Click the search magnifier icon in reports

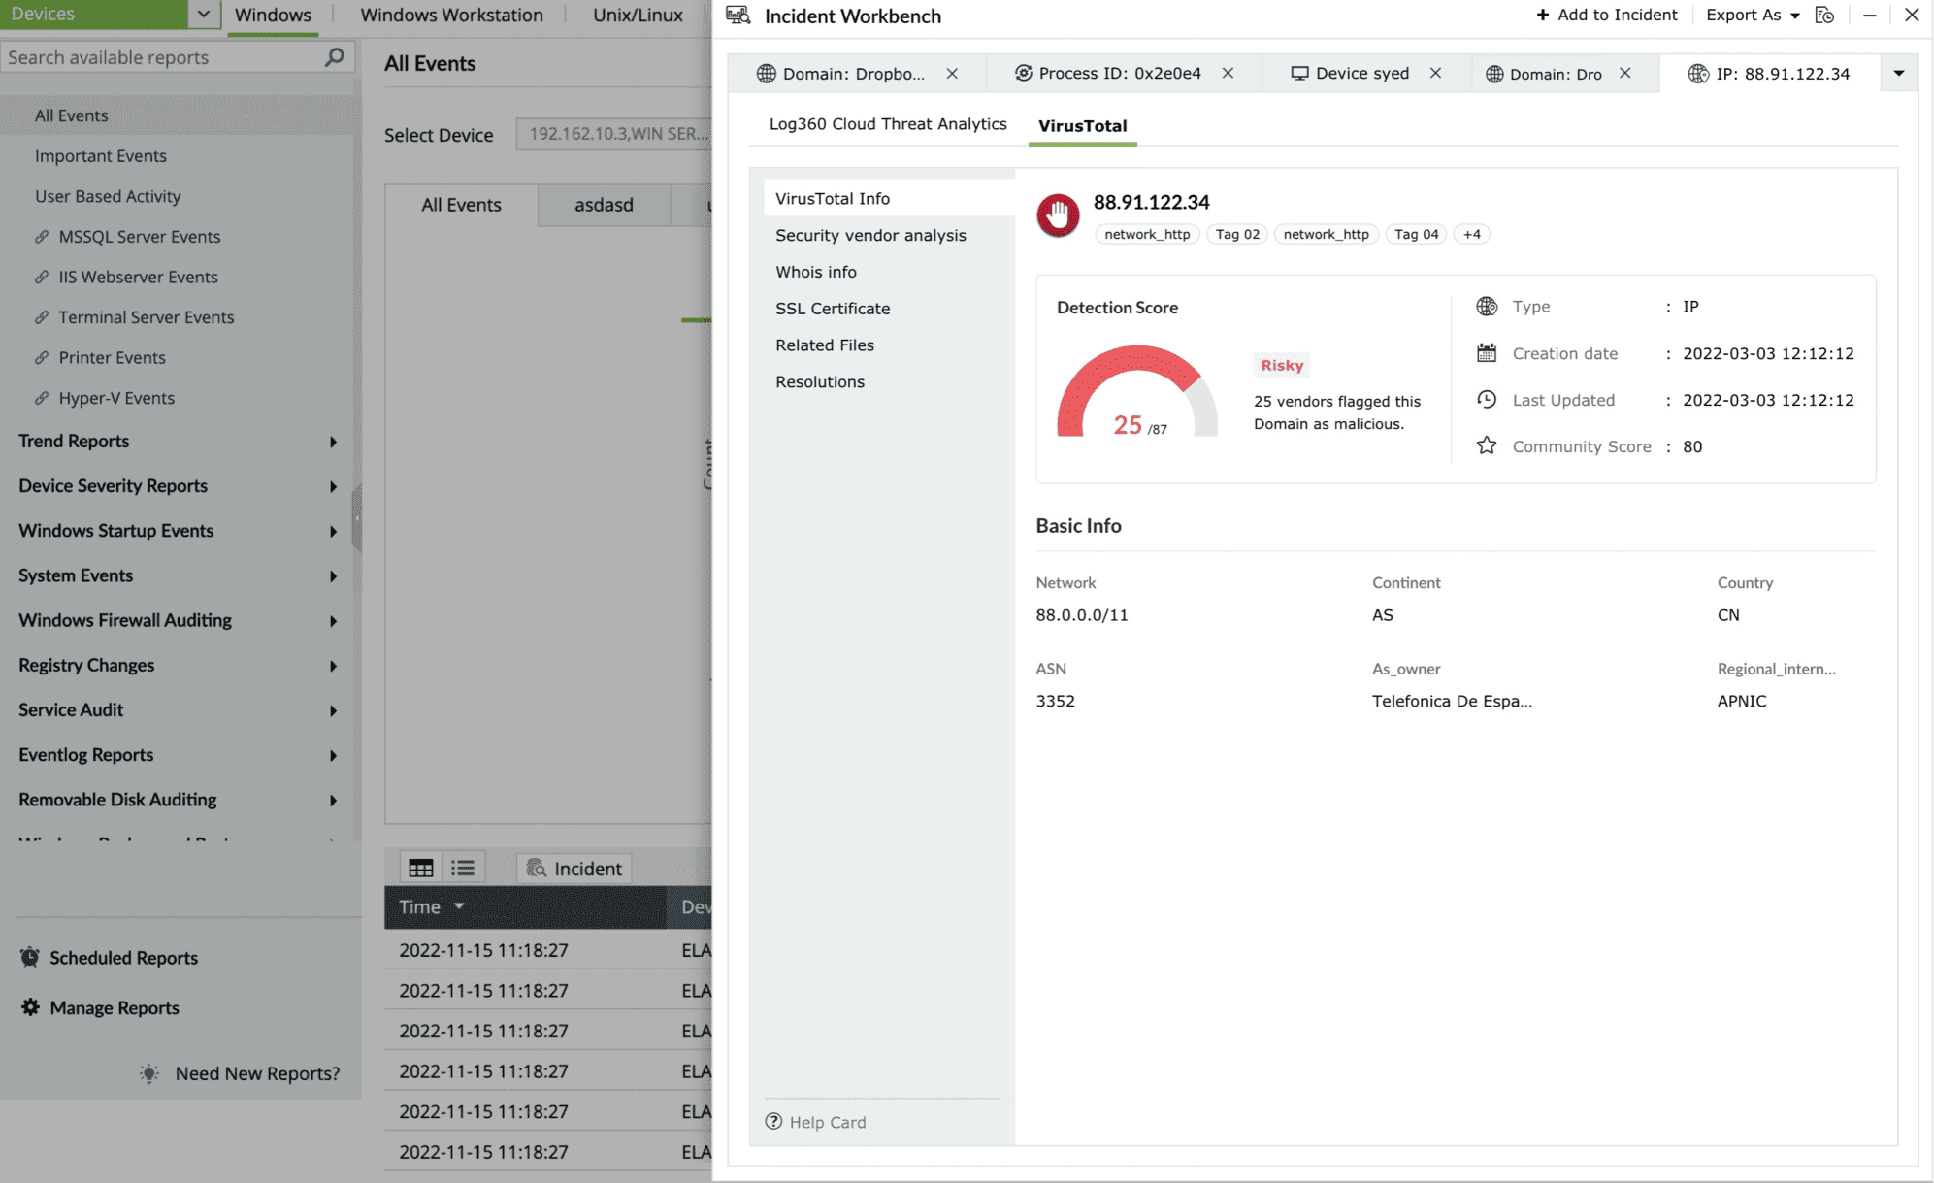tap(334, 57)
